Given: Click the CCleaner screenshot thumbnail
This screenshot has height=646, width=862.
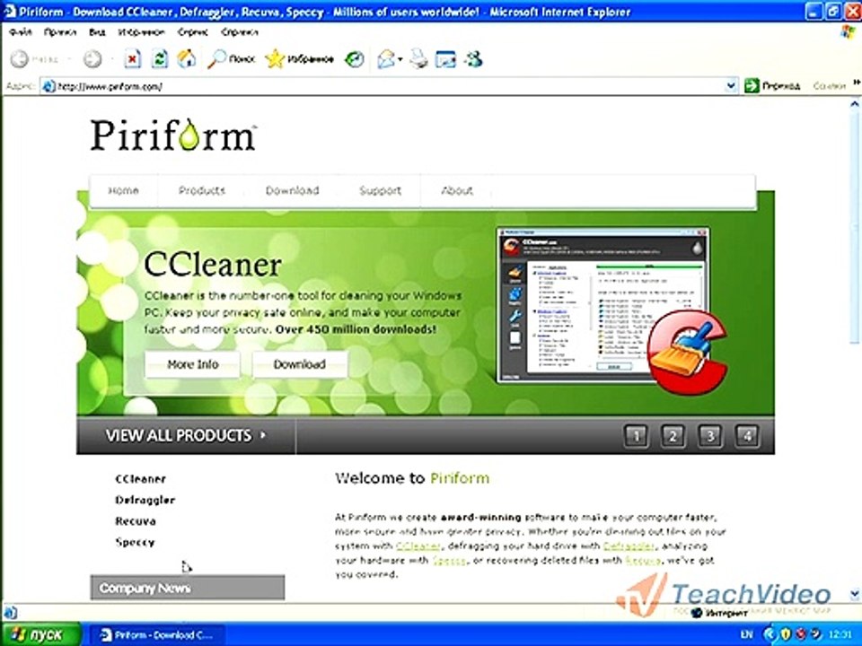Looking at the screenshot, I should [x=602, y=305].
